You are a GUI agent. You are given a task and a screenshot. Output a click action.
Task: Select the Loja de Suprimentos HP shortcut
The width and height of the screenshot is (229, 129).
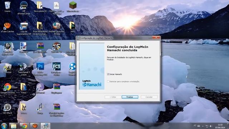tap(24, 28)
